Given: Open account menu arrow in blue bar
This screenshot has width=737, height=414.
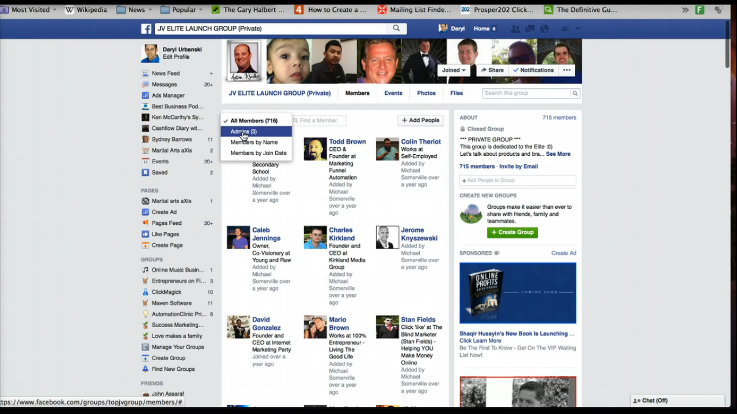Looking at the screenshot, I should tap(577, 29).
